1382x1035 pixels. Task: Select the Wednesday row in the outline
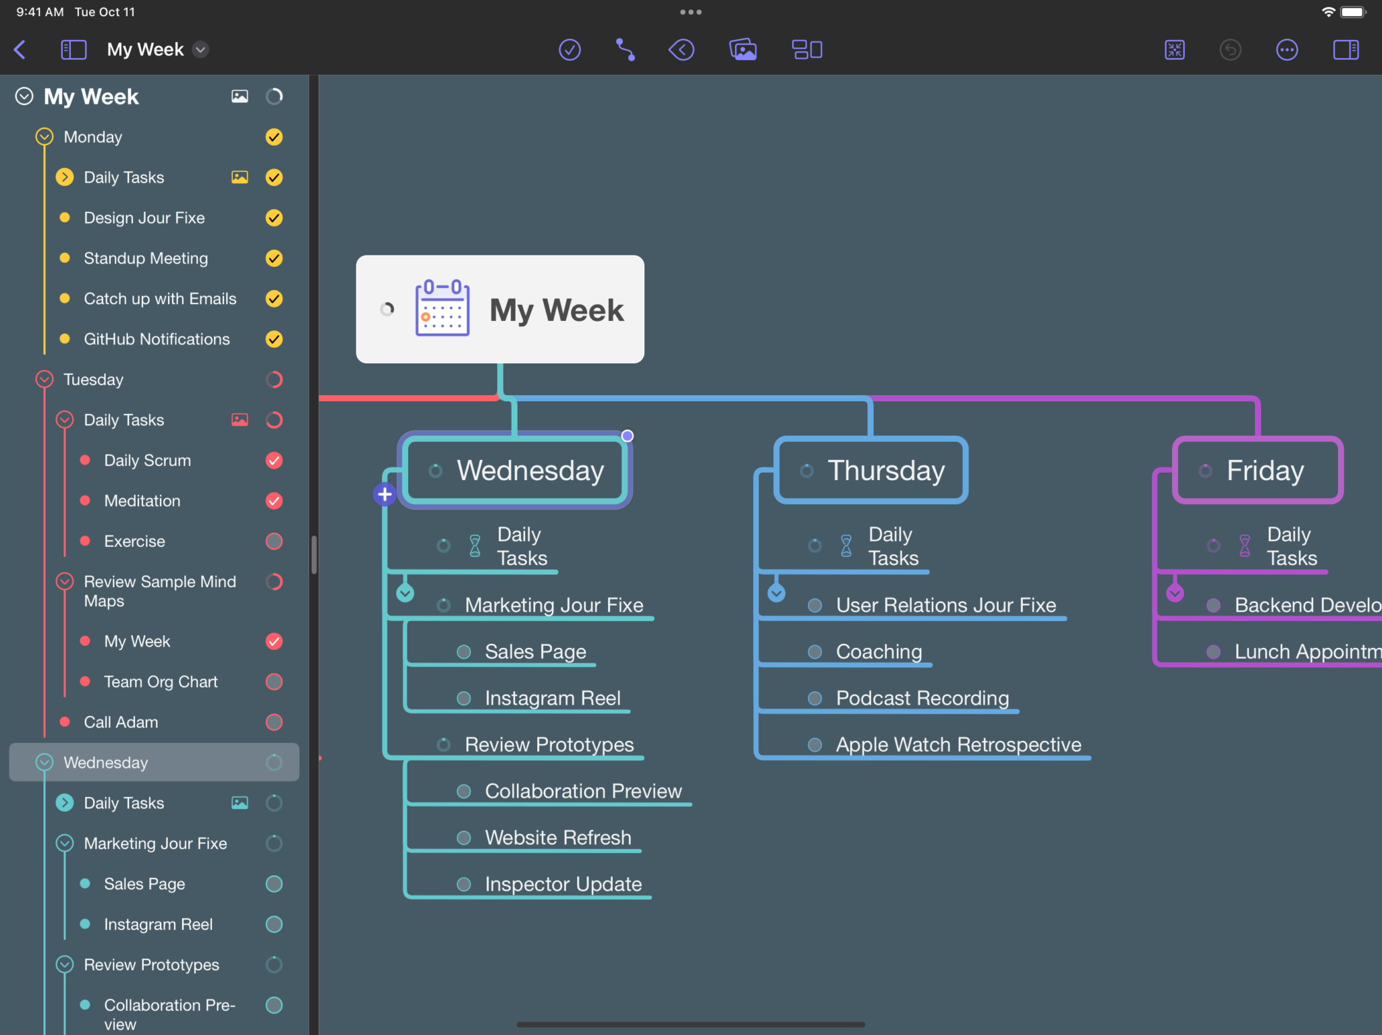tap(154, 763)
